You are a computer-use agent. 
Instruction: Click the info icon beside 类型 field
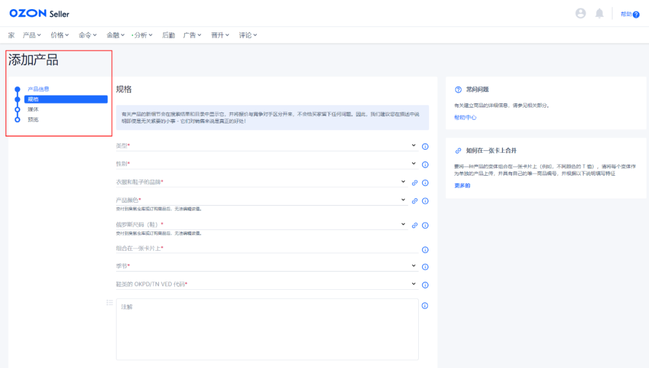click(x=425, y=146)
